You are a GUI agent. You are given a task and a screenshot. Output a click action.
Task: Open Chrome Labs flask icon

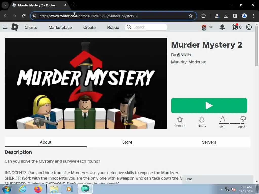(x=217, y=16)
